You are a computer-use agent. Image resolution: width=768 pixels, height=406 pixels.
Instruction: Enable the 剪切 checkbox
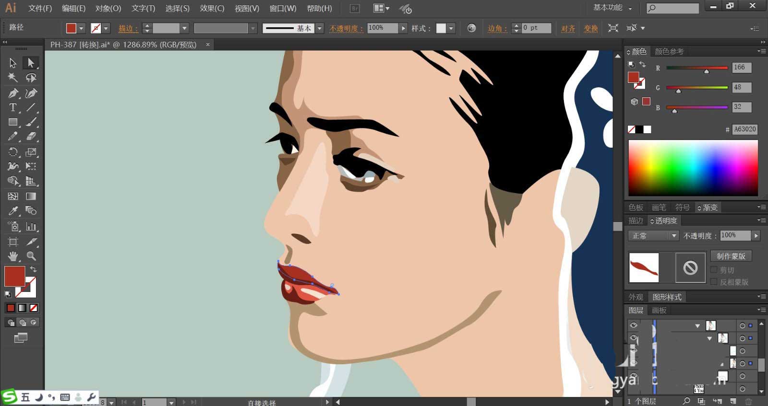[714, 270]
